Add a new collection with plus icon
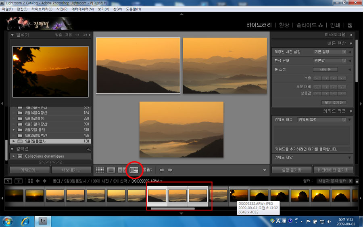 point(88,149)
